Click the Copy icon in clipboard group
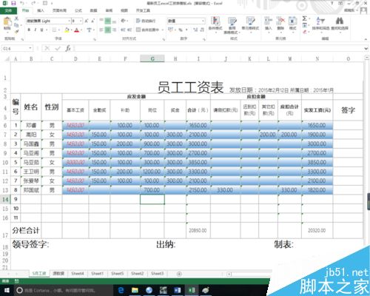This screenshot has height=296, width=370. 16,25
